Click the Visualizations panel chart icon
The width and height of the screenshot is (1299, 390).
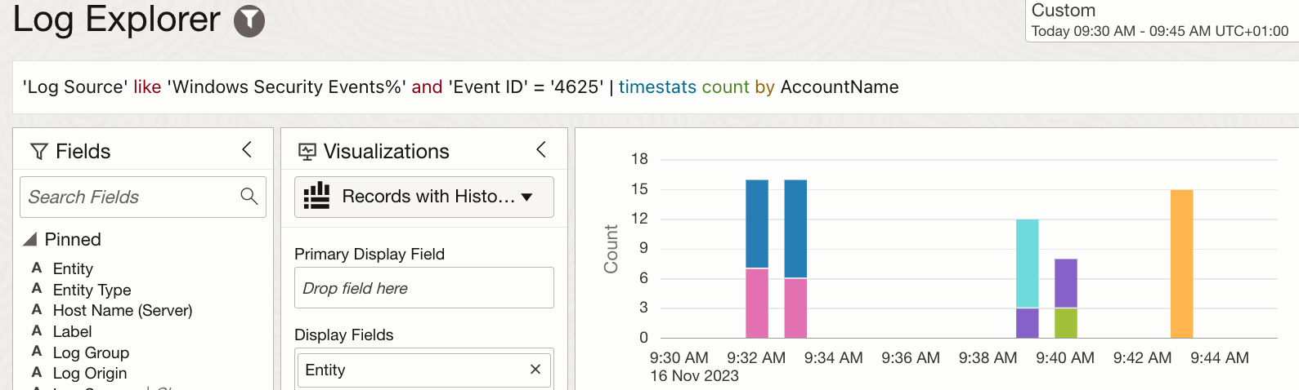[x=307, y=152]
